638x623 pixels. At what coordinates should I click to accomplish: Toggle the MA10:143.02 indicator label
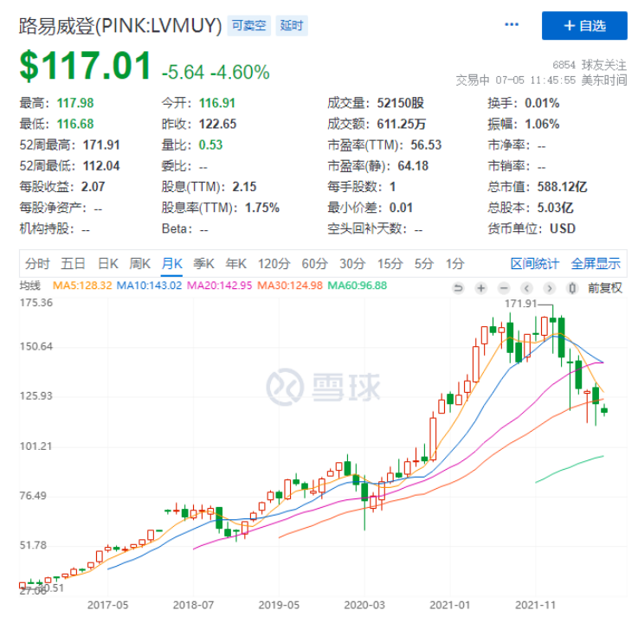tap(149, 286)
